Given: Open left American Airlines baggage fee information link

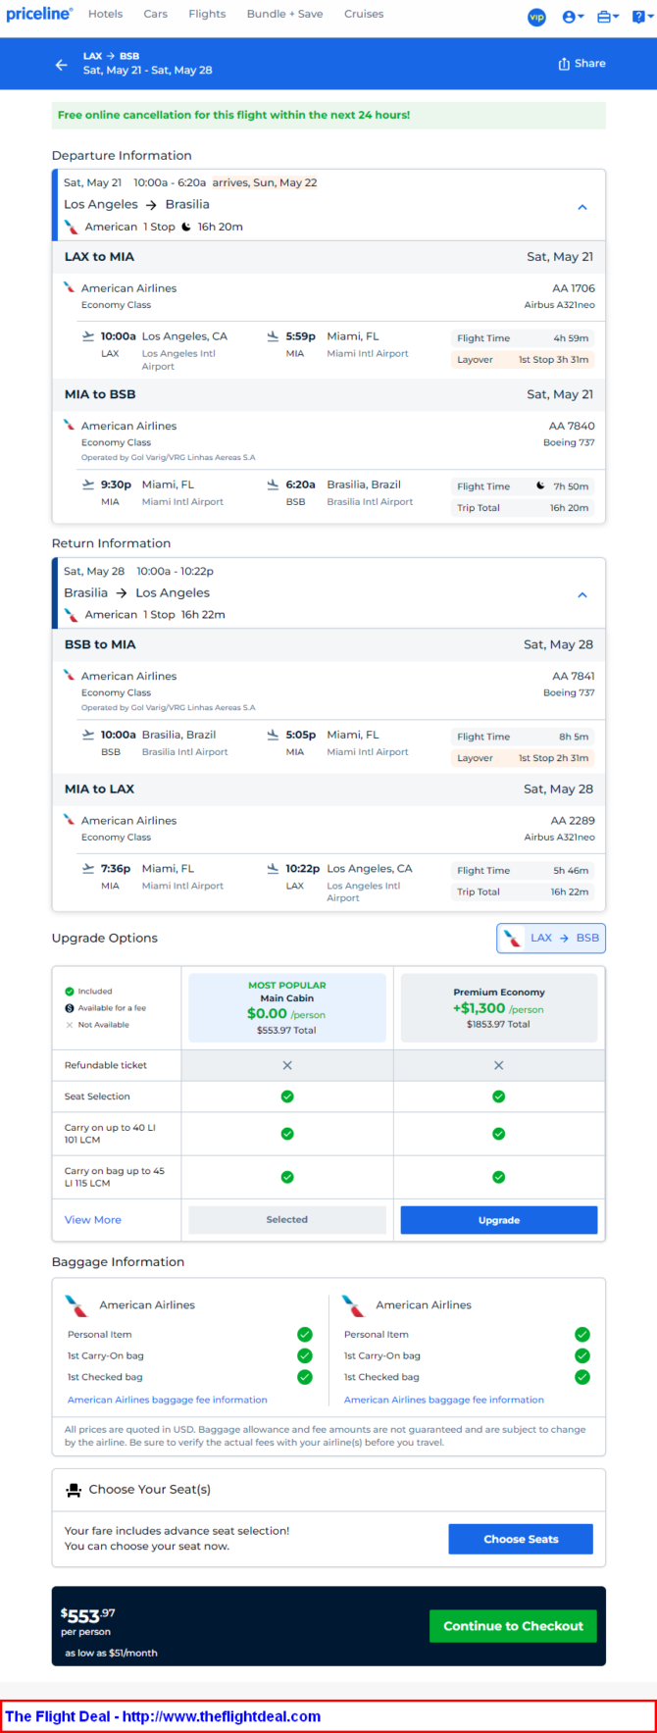Looking at the screenshot, I should pyautogui.click(x=168, y=1400).
